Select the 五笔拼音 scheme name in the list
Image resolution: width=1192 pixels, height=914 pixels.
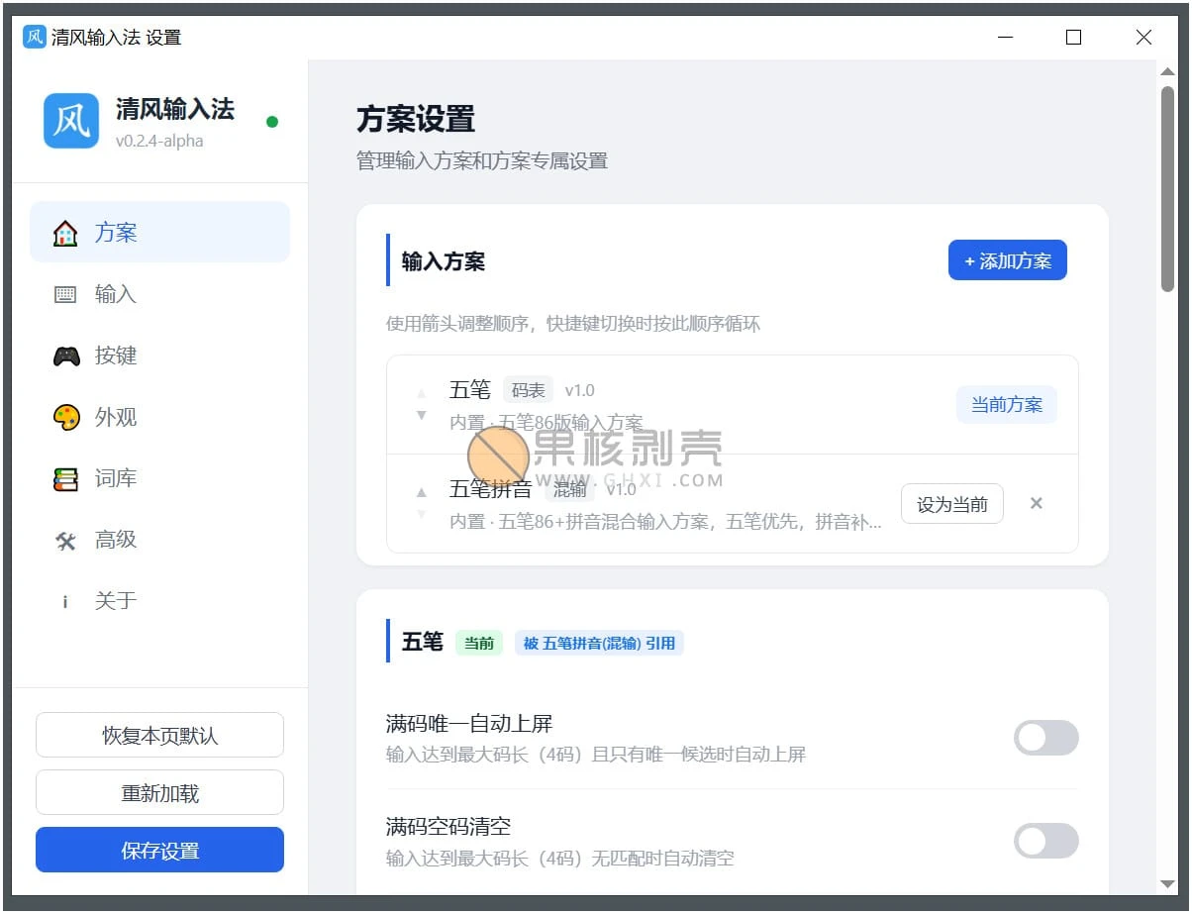tap(491, 489)
